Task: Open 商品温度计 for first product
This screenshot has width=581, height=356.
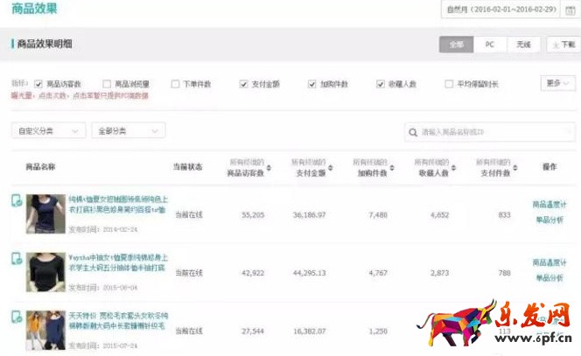Action: click(549, 205)
